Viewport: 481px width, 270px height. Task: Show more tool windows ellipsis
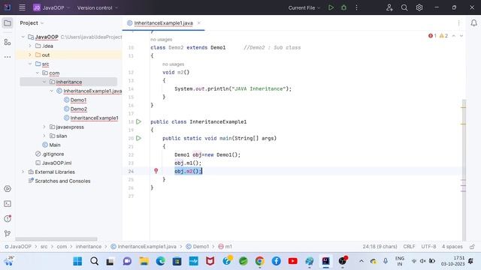(x=8, y=57)
